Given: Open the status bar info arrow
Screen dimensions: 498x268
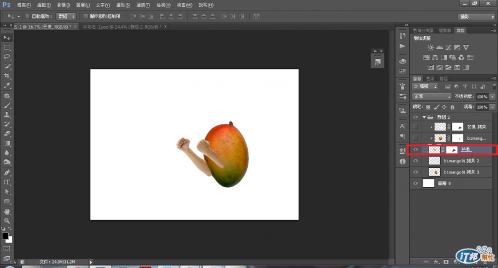Looking at the screenshot, I should (91, 262).
